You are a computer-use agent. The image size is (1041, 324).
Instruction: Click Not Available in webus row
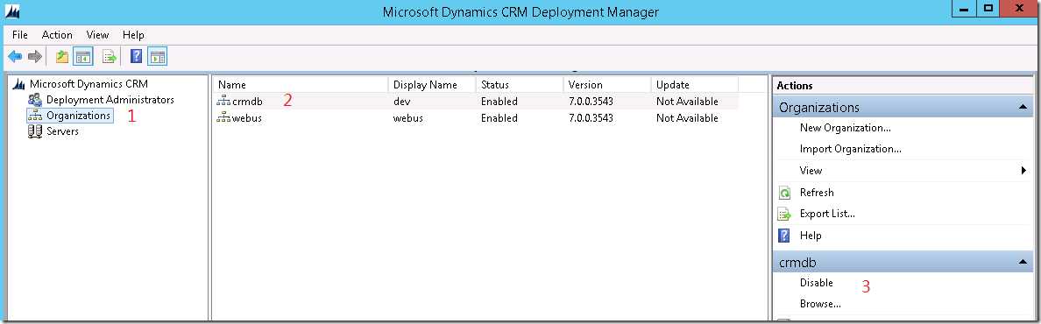point(687,118)
